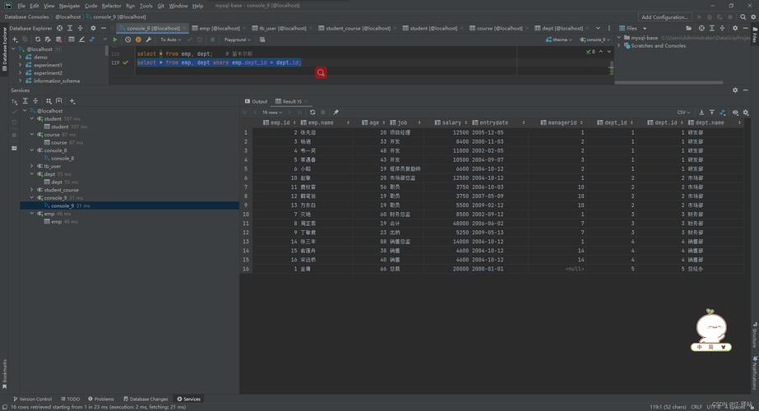759x411 pixels.
Task: Open the Navigate menu
Action: tap(69, 6)
